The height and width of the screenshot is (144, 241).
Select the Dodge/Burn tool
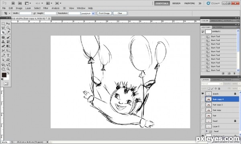point(8,50)
